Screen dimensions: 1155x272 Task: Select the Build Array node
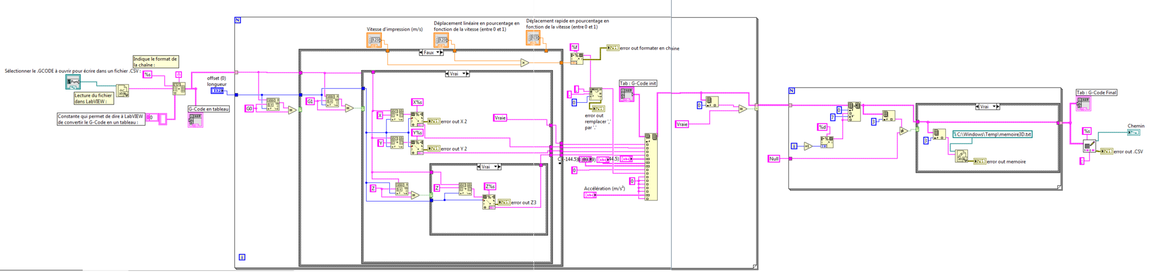pyautogui.click(x=651, y=167)
